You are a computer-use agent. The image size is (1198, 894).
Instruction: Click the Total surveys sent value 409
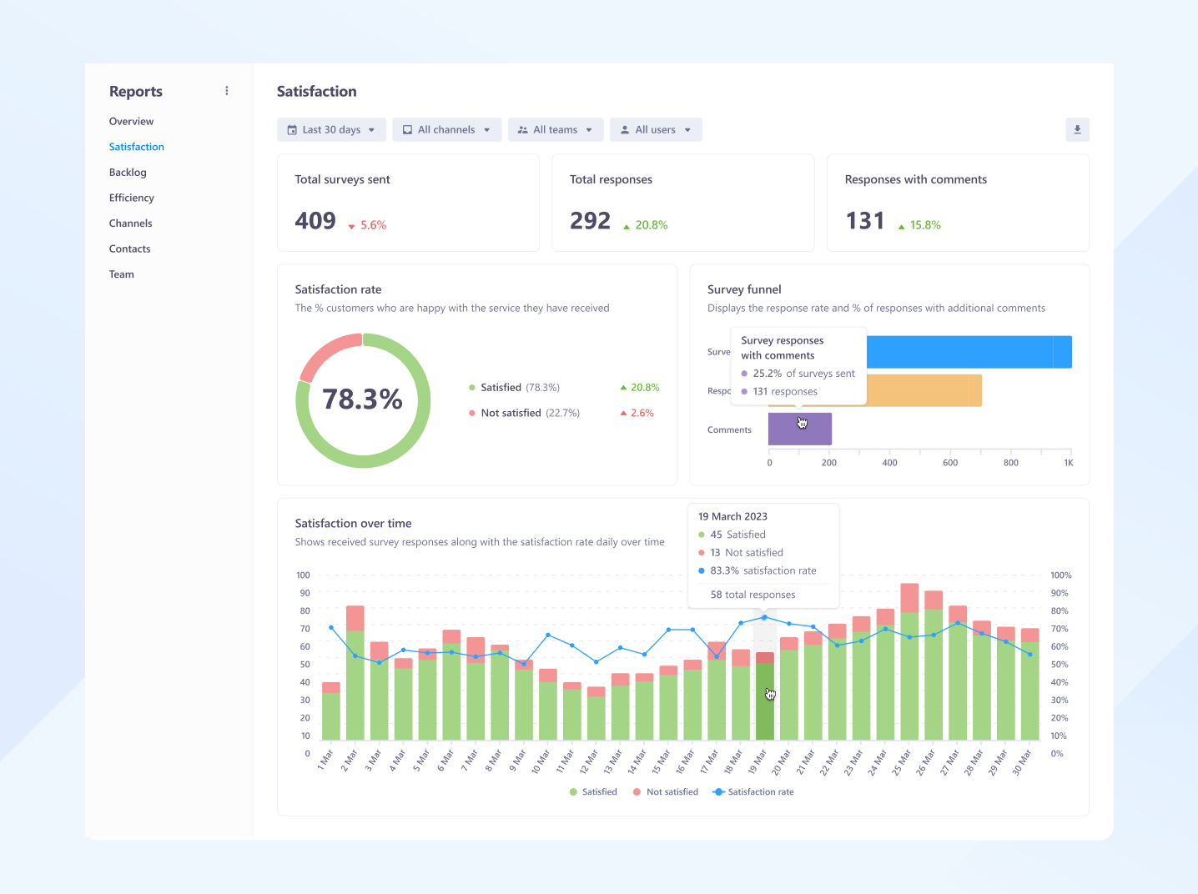pos(315,221)
